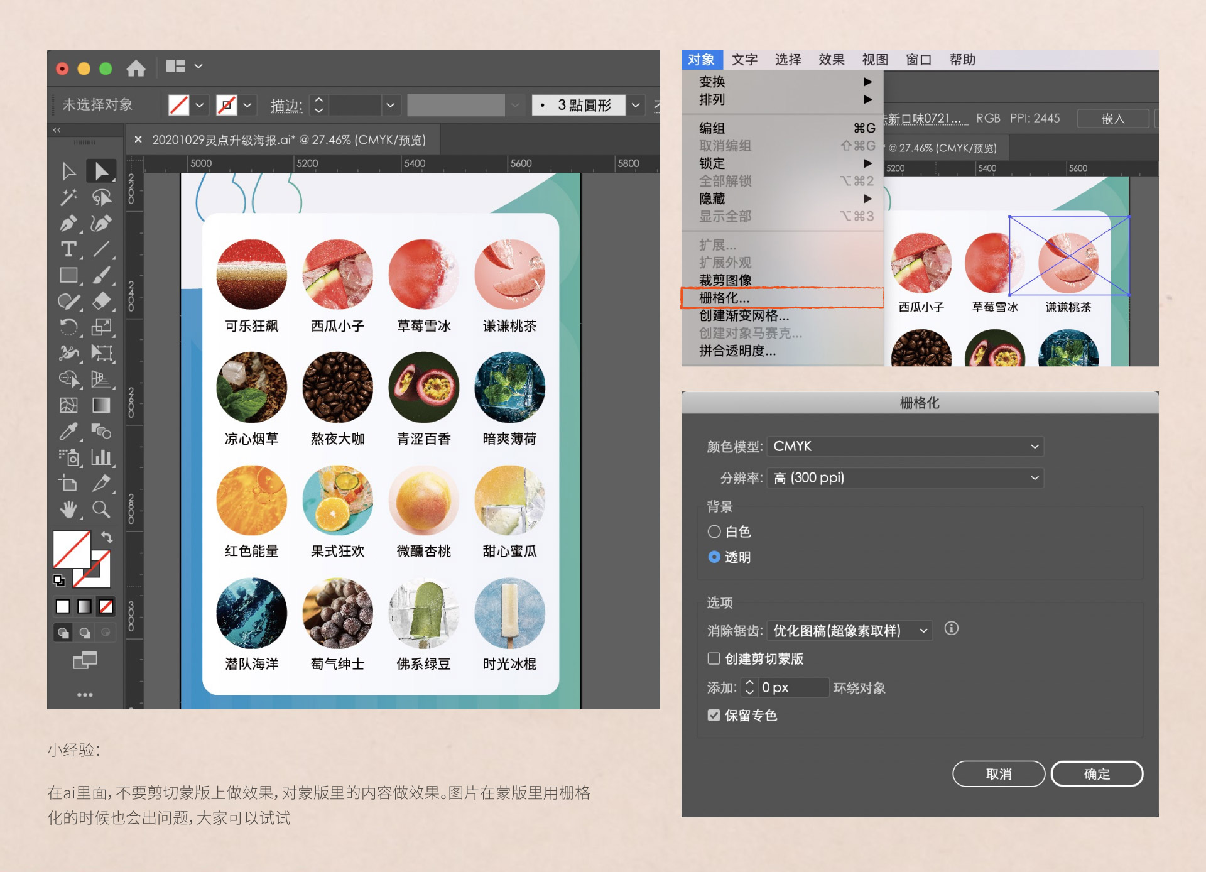
Task: Choose 栅格化... from the 对象 menu
Action: (x=724, y=298)
